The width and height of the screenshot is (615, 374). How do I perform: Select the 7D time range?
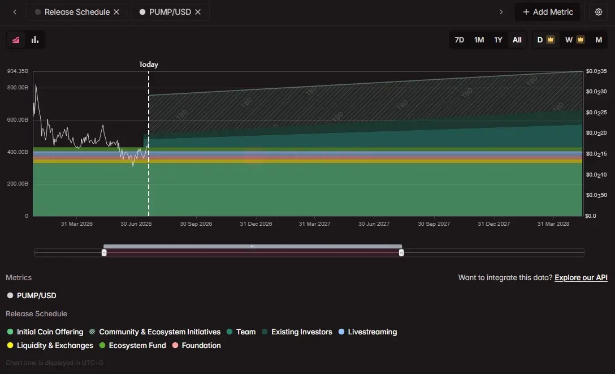[x=460, y=40]
